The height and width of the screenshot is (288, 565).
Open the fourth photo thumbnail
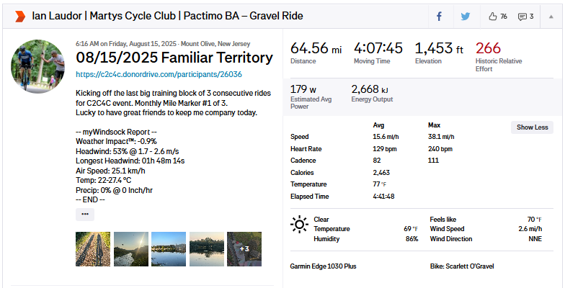click(x=206, y=249)
